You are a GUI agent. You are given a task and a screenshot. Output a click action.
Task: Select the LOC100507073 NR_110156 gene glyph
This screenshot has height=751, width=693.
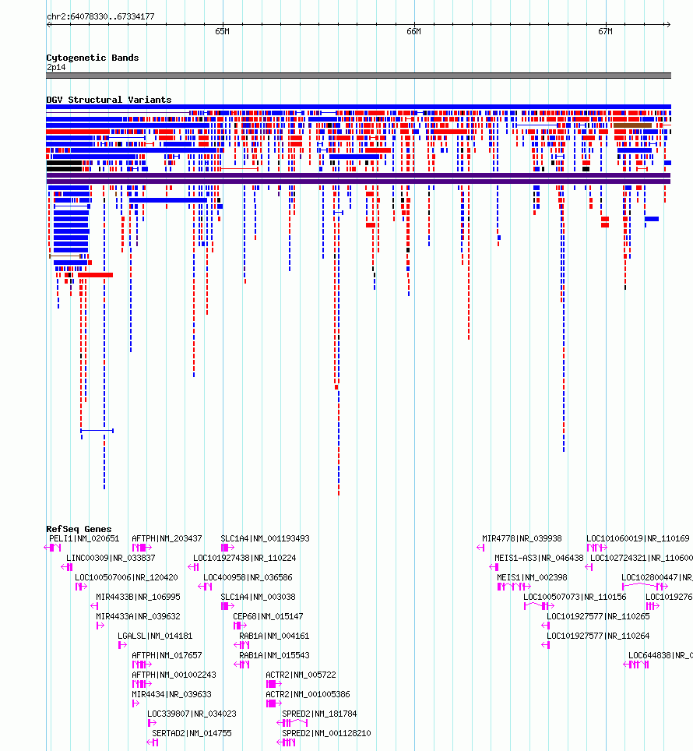click(x=539, y=606)
